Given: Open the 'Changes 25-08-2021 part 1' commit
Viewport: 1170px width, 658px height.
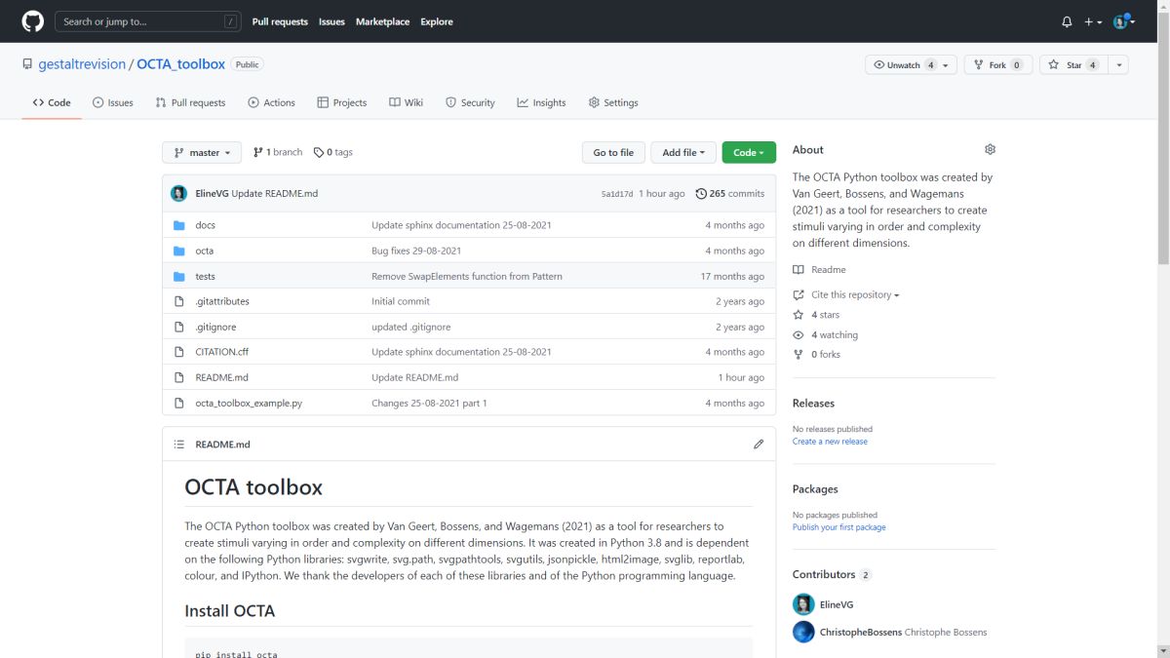Looking at the screenshot, I should [429, 403].
